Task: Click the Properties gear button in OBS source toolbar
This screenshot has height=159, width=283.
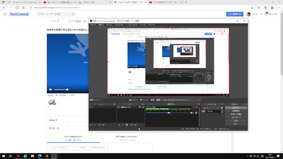Action: click(134, 100)
